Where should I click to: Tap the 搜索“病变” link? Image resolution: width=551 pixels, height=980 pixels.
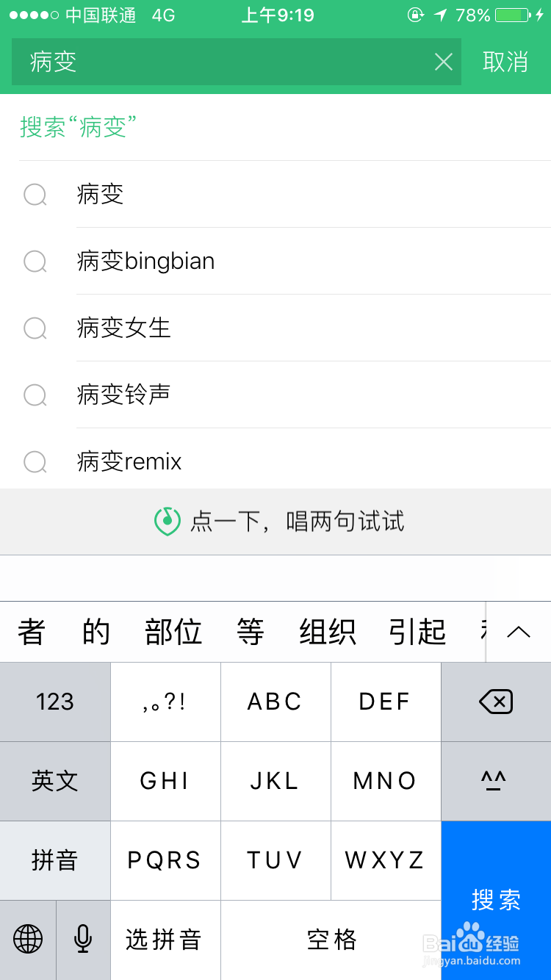pos(79,127)
